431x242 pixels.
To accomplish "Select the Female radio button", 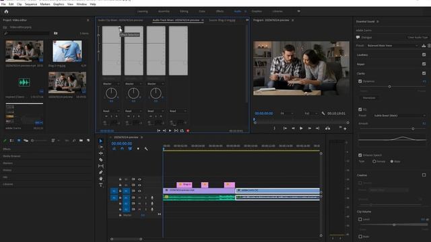I will [374, 161].
